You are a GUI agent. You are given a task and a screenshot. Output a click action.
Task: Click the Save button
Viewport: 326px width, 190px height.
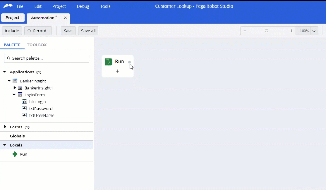(68, 31)
